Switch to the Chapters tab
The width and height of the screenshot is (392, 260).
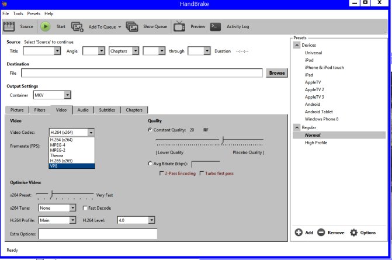(134, 110)
